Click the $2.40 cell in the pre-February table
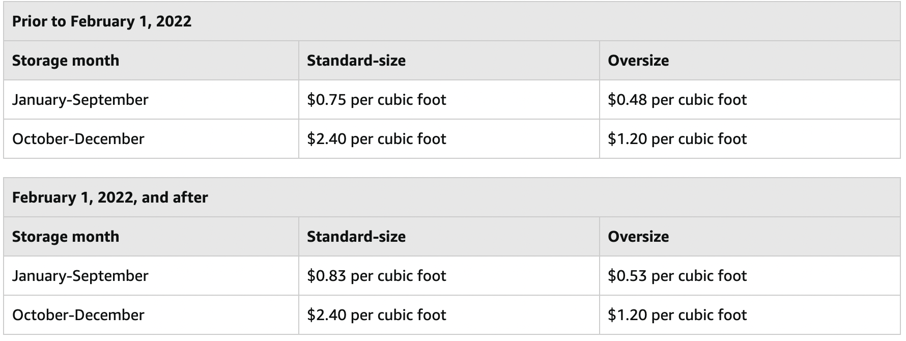The width and height of the screenshot is (906, 341). click(x=376, y=139)
